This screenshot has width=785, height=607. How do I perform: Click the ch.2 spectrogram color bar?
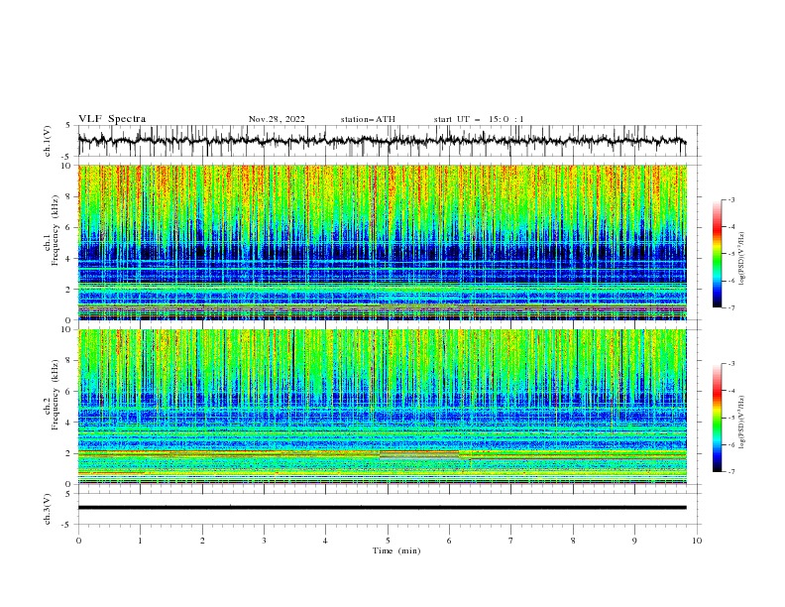(x=718, y=418)
